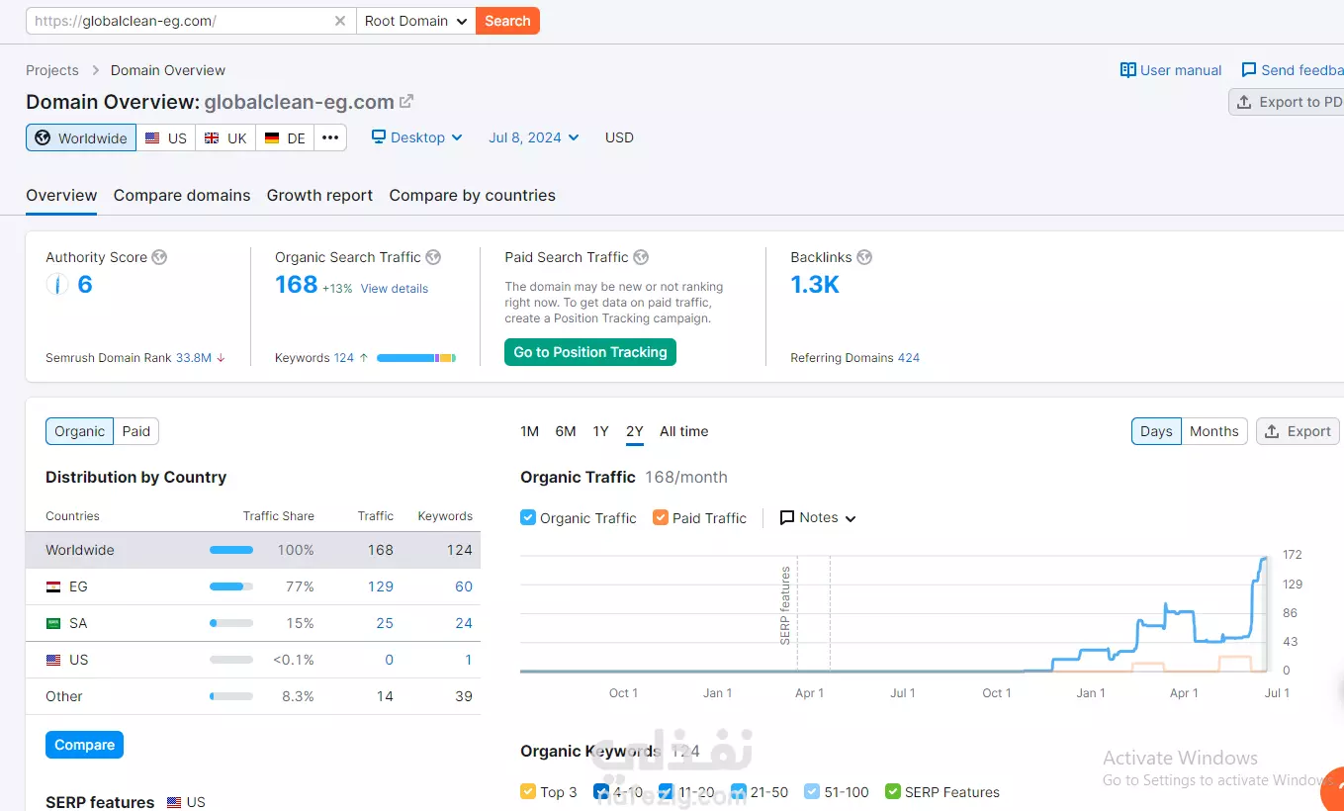Click the Organic Search Traffic info icon
This screenshot has width=1344, height=811.
coord(433,257)
